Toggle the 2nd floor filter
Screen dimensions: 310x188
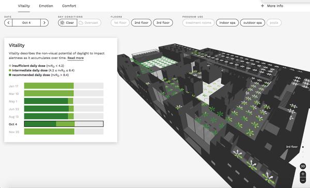pos(142,23)
